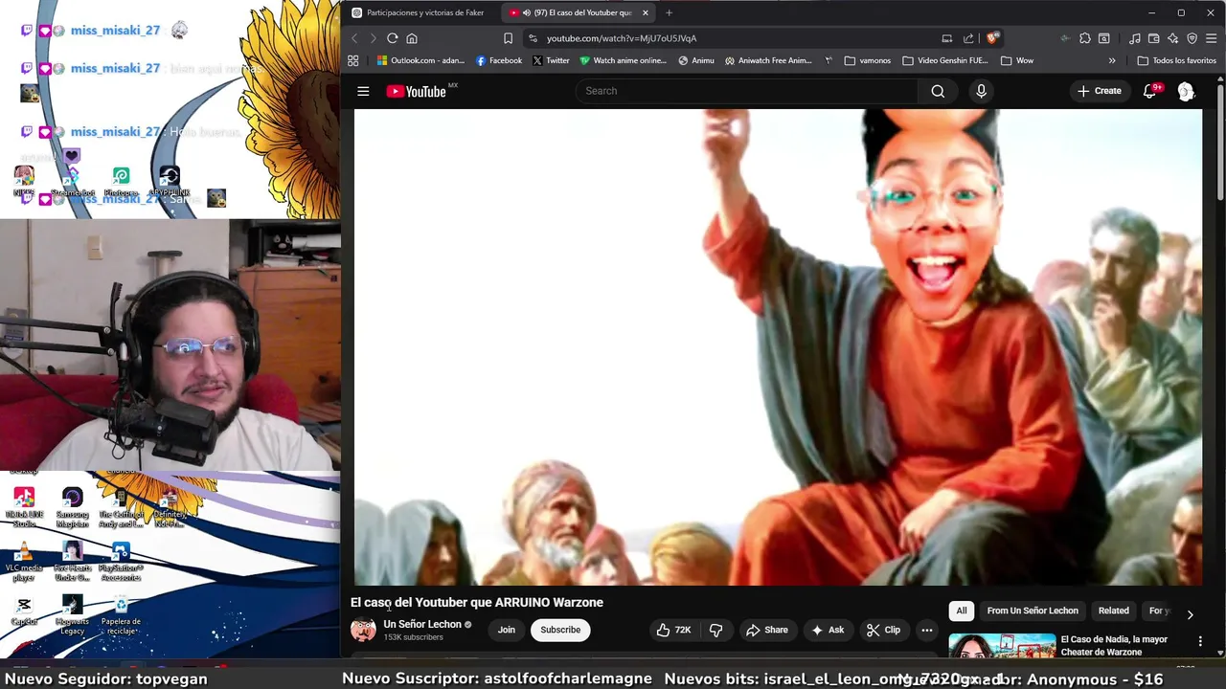Image resolution: width=1226 pixels, height=689 pixels.
Task: Dislike the video
Action: point(715,630)
